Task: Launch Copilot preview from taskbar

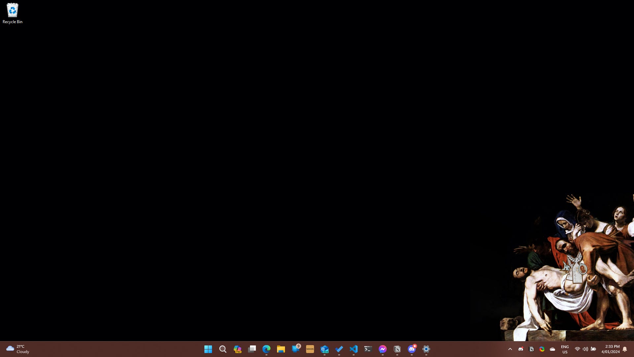Action: 237,349
